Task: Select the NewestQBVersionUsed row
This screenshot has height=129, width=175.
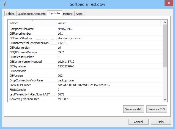Action: click(85, 99)
